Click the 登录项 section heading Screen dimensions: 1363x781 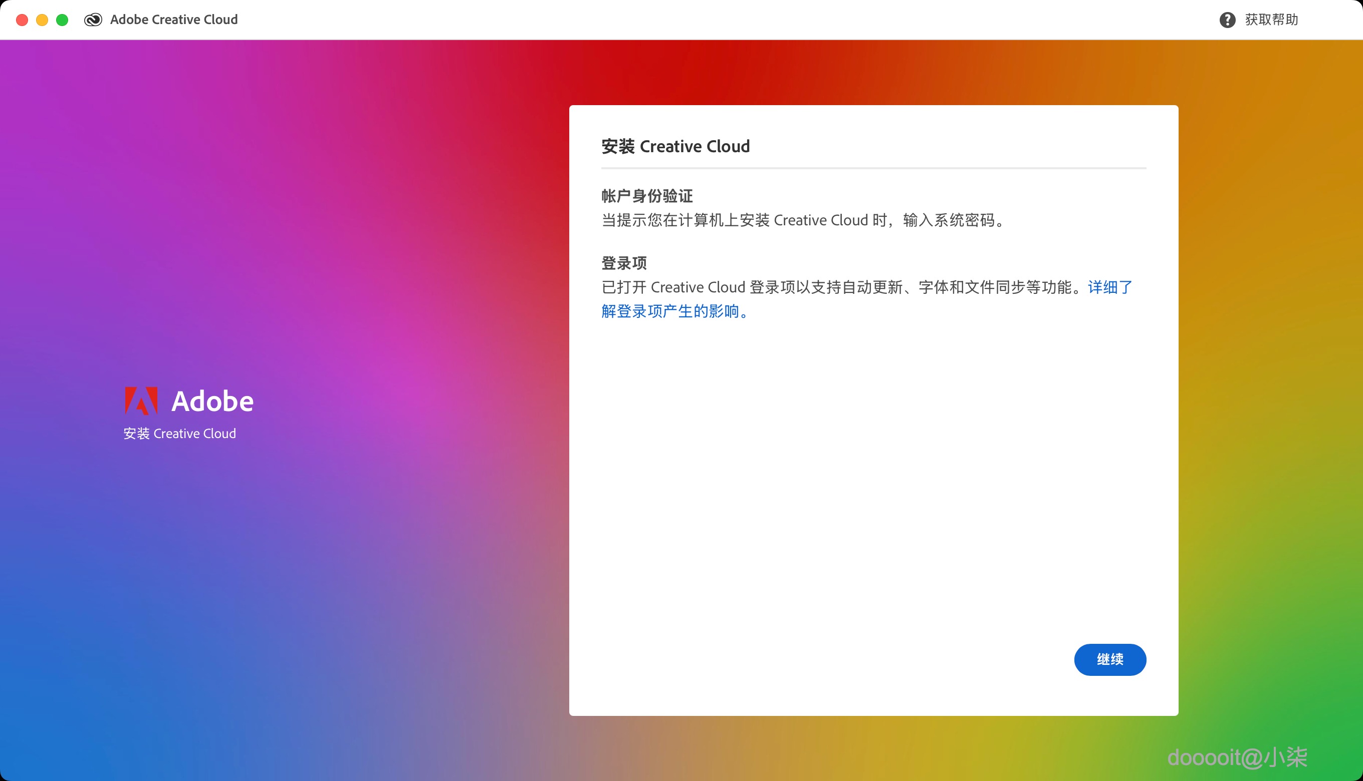coord(623,262)
